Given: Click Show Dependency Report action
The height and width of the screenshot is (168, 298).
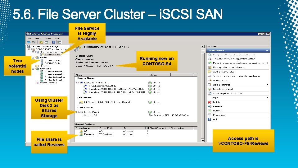Looking at the screenshot, I should point(228,94).
